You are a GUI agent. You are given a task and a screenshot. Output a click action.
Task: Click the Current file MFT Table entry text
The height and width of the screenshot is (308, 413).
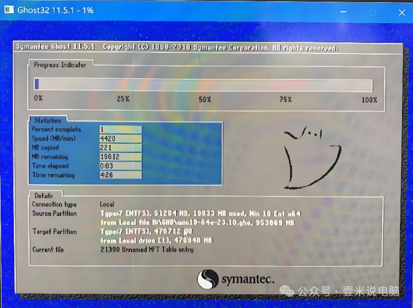pos(146,250)
